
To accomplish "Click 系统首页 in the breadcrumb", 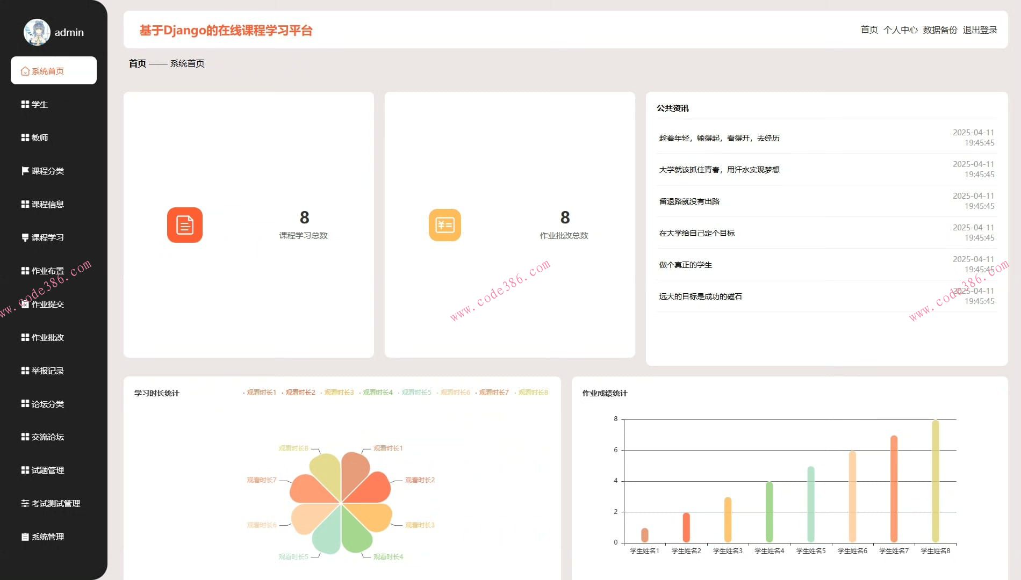I will pyautogui.click(x=188, y=63).
